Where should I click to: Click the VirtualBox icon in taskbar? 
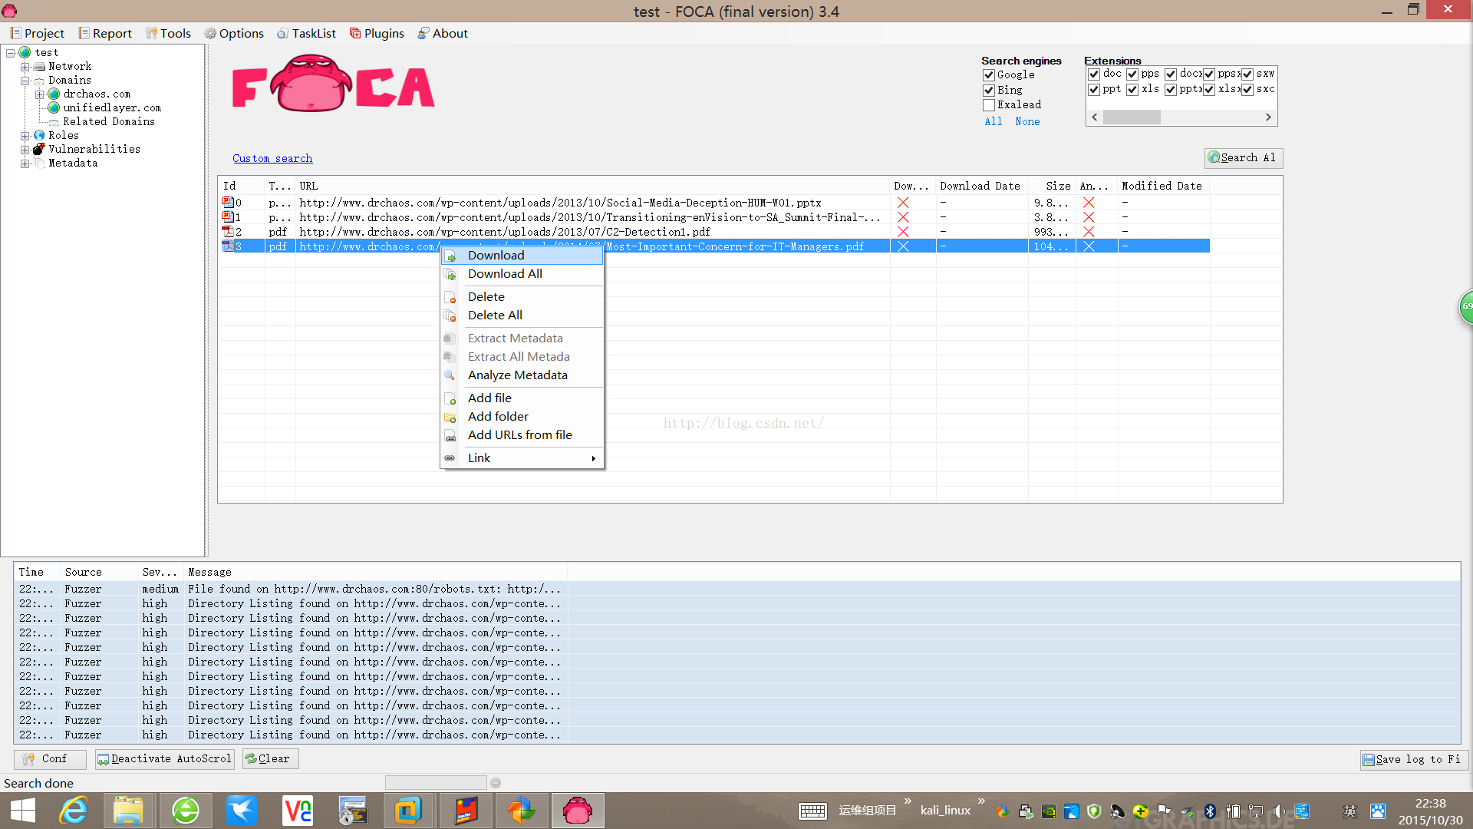point(408,811)
